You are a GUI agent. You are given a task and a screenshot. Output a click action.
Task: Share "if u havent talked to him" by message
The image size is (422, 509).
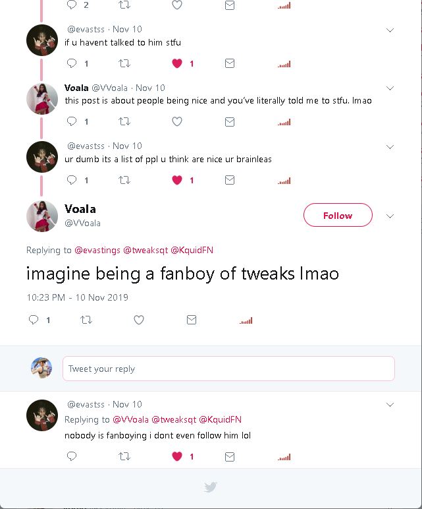[230, 64]
